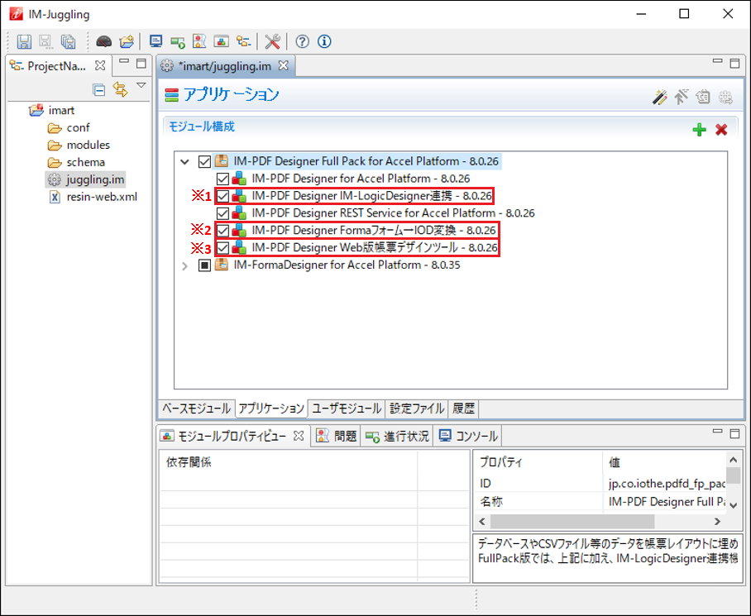Open the console view toolbar icon
The height and width of the screenshot is (616, 751).
(155, 41)
